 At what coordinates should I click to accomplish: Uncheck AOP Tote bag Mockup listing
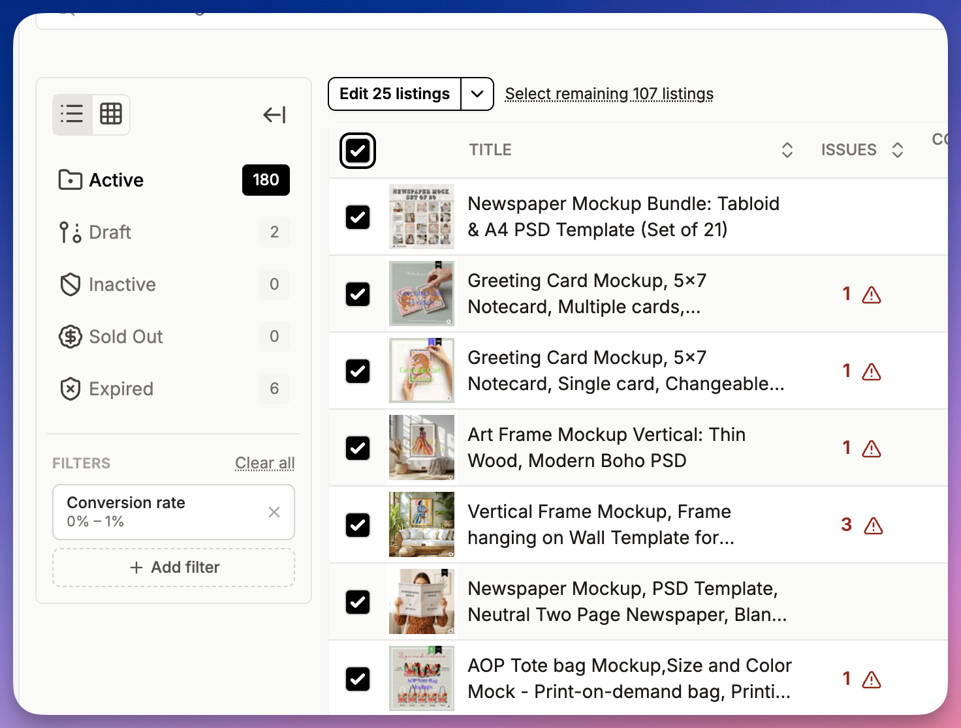click(358, 679)
